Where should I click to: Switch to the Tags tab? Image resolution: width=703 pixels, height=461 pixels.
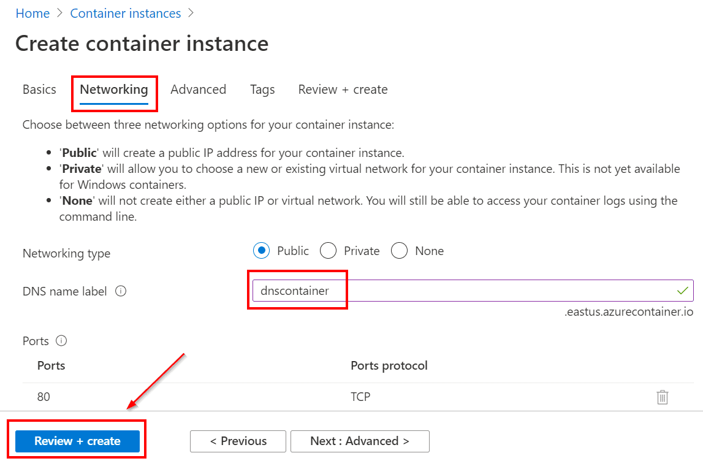(262, 90)
